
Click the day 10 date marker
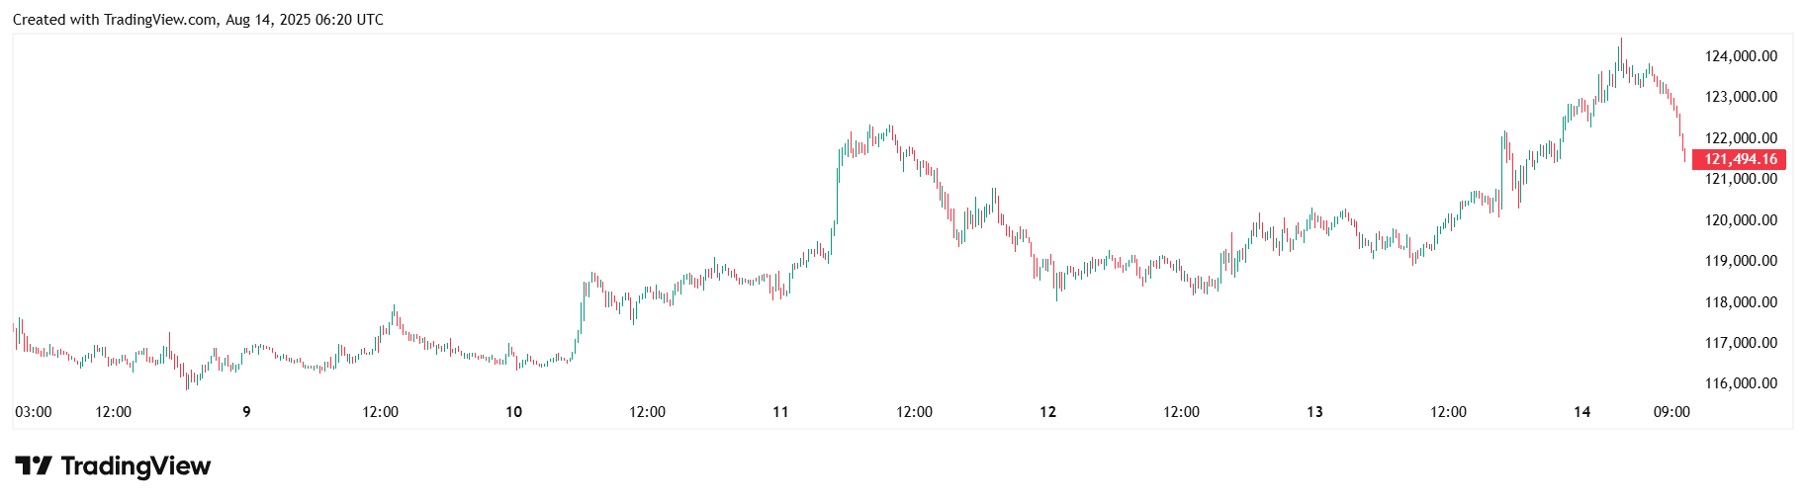(514, 412)
